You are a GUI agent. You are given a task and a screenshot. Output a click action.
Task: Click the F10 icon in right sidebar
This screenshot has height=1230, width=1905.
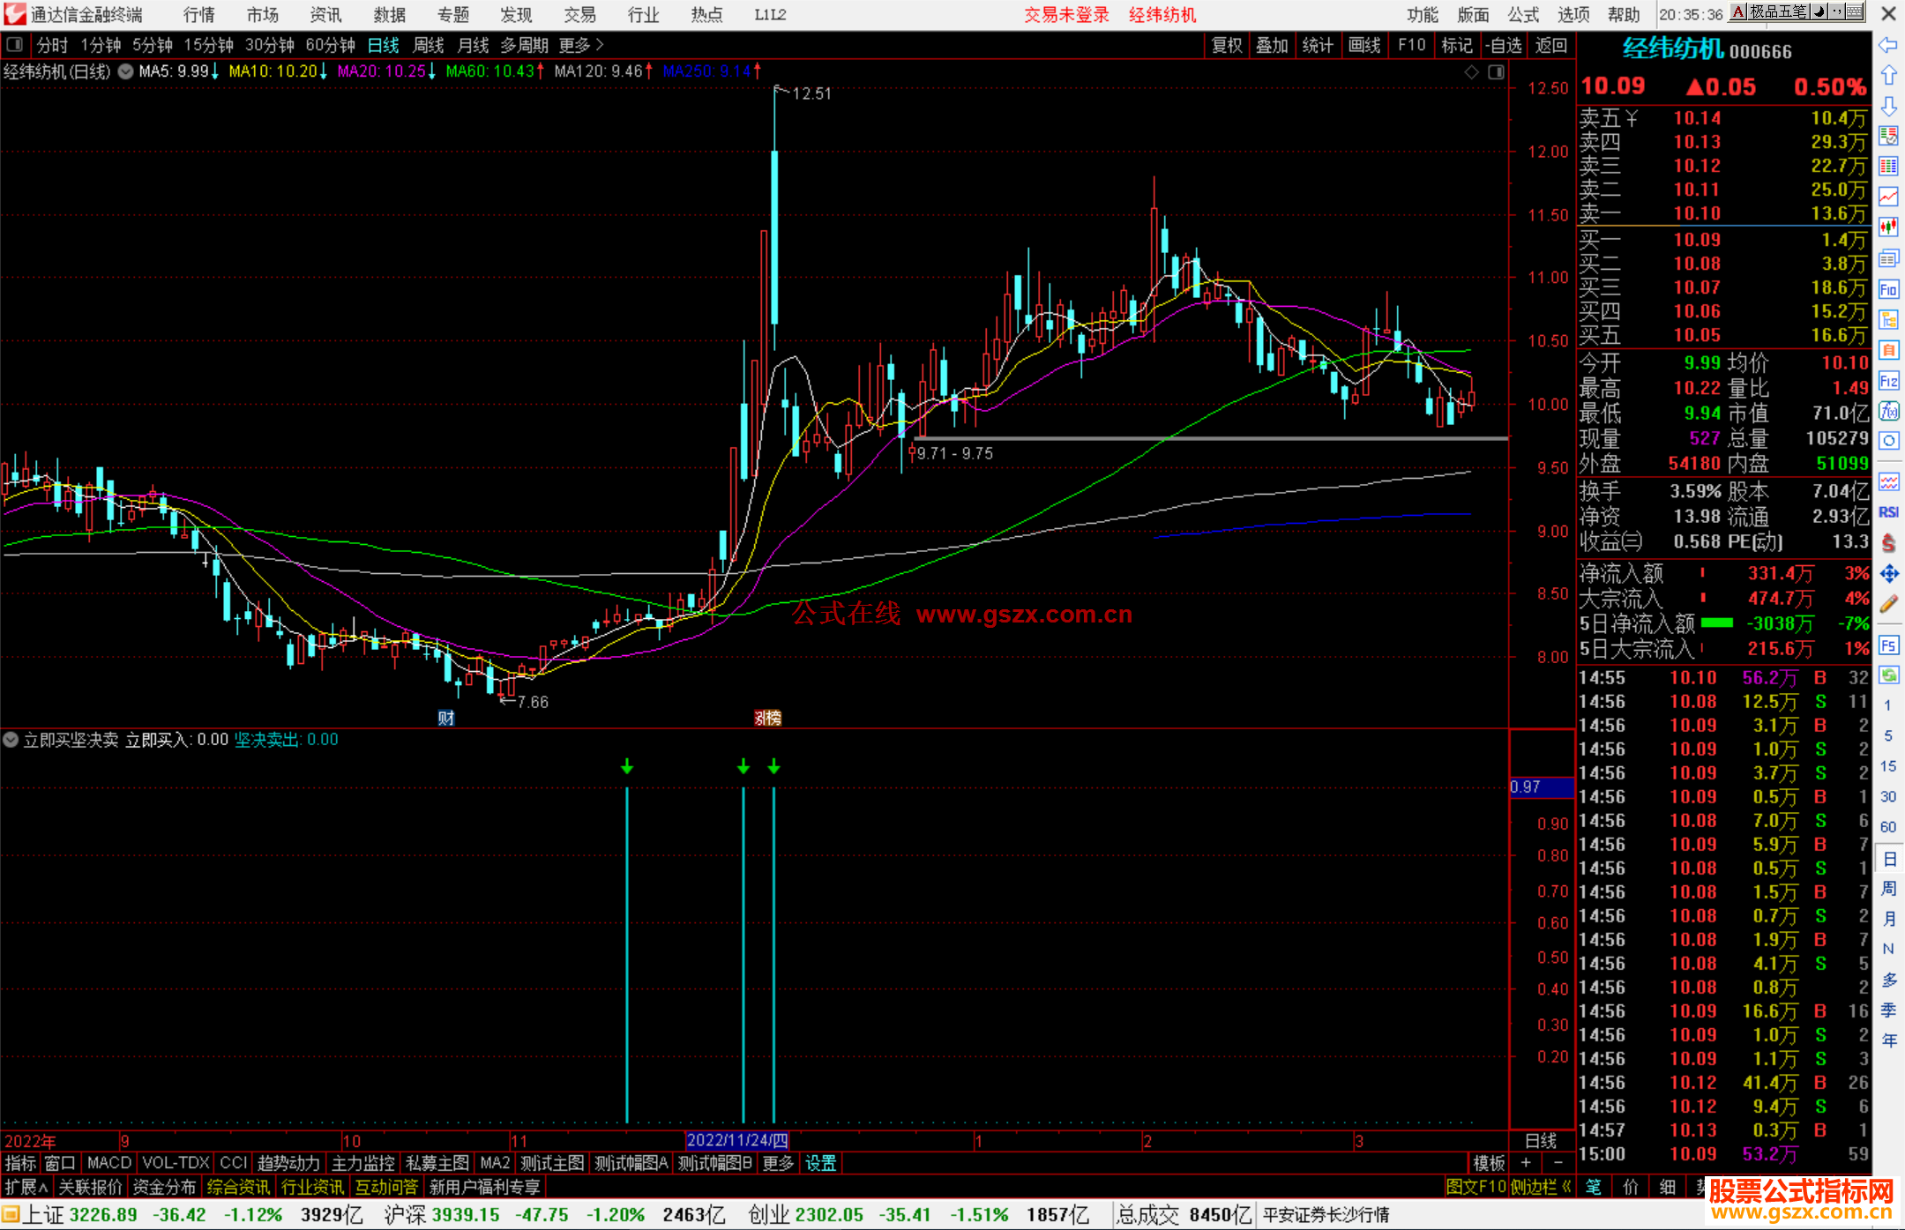(x=1888, y=289)
